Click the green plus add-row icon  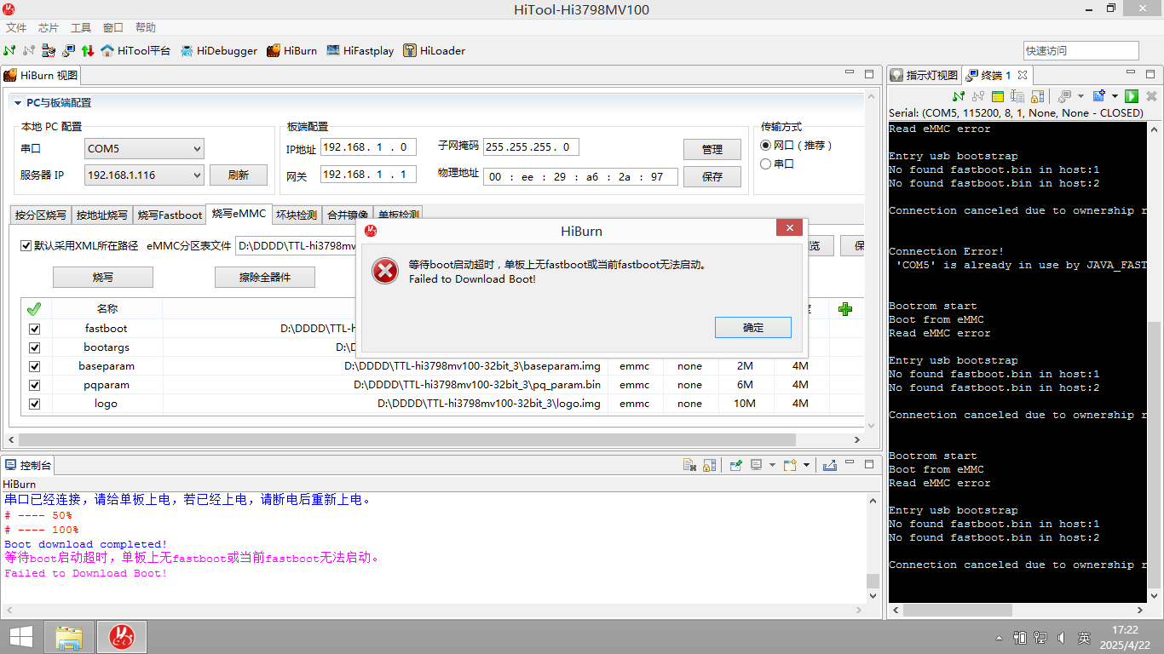click(x=845, y=309)
